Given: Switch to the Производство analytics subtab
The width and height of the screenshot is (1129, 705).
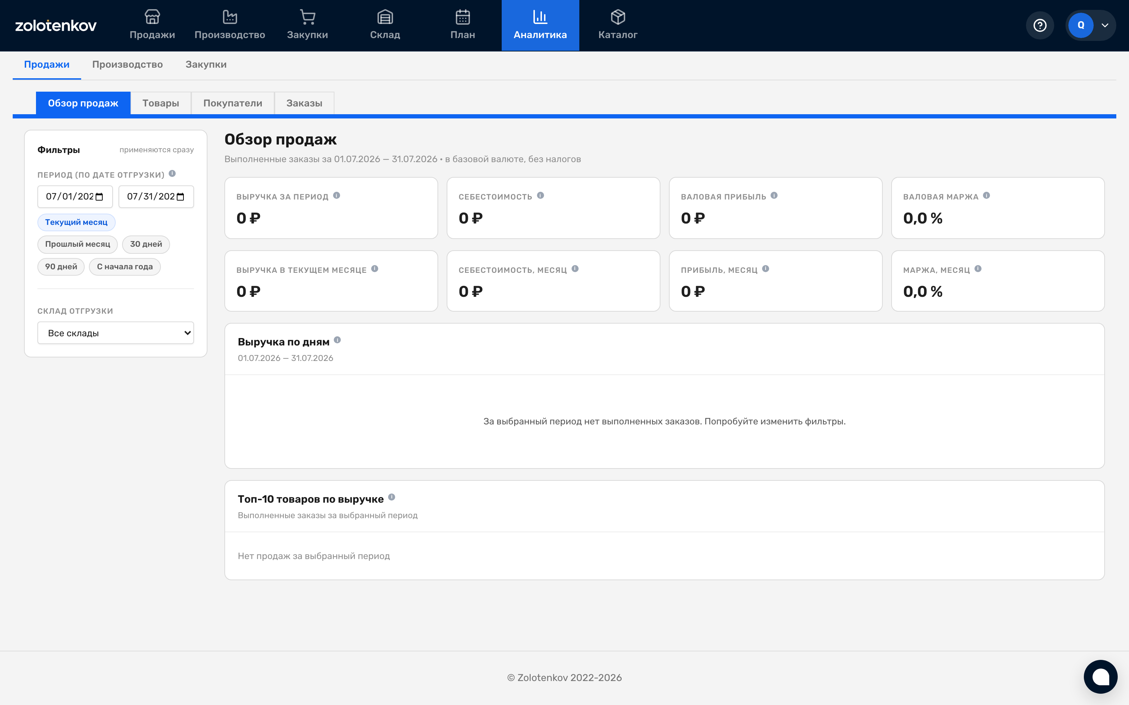Looking at the screenshot, I should click(x=127, y=65).
